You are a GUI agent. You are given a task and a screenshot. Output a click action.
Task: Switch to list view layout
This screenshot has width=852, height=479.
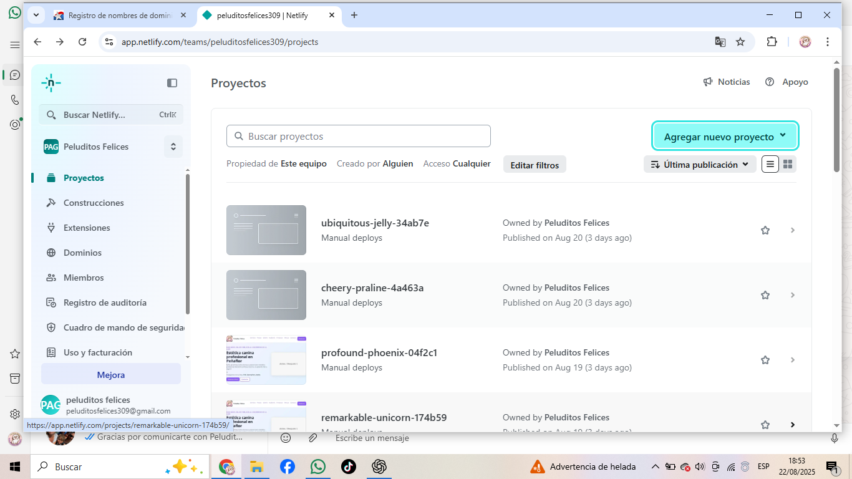tap(770, 164)
